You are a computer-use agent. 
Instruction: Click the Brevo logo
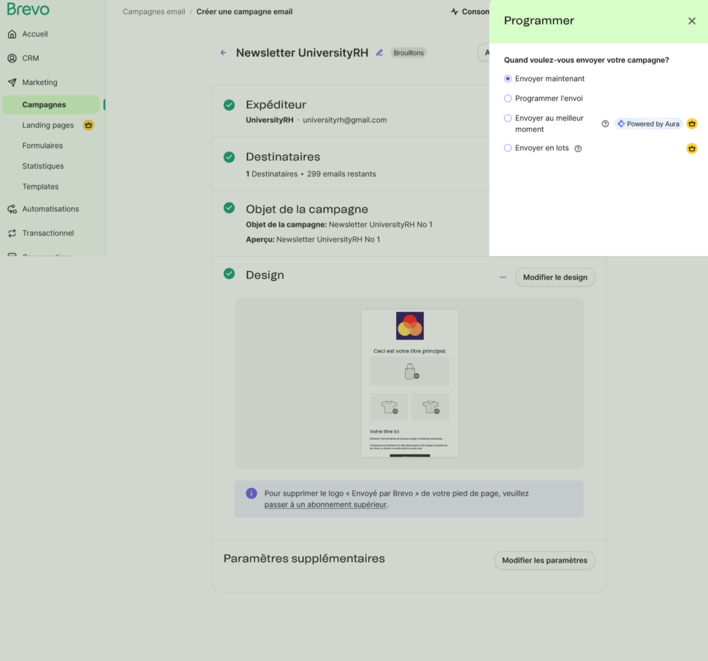28,10
